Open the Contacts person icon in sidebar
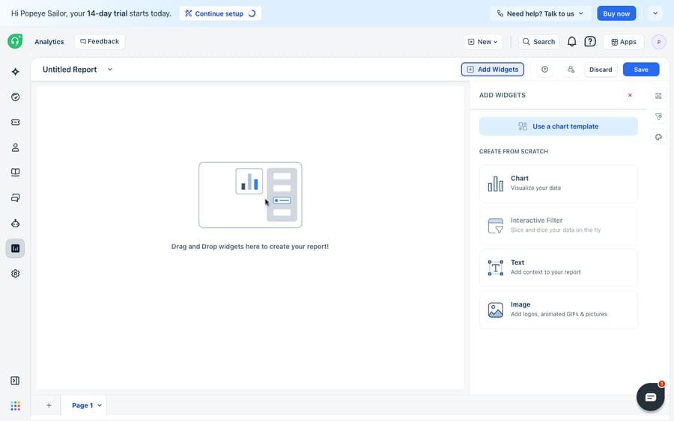674x421 pixels. 16,147
